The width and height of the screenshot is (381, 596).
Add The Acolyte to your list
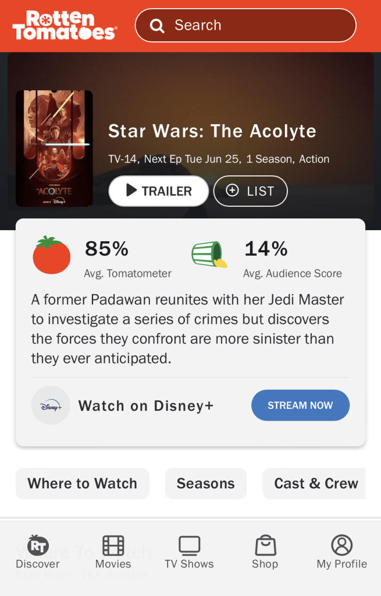click(250, 191)
